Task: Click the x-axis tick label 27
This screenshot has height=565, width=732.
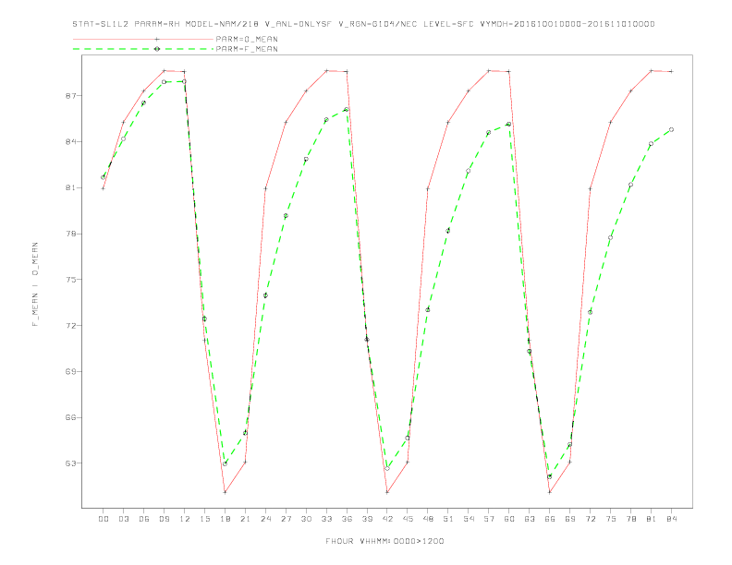Action: point(286,519)
